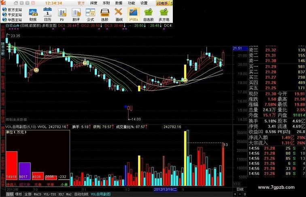Switch to the 指标 tab
Viewport: 306px width, 197px height.
[10, 194]
